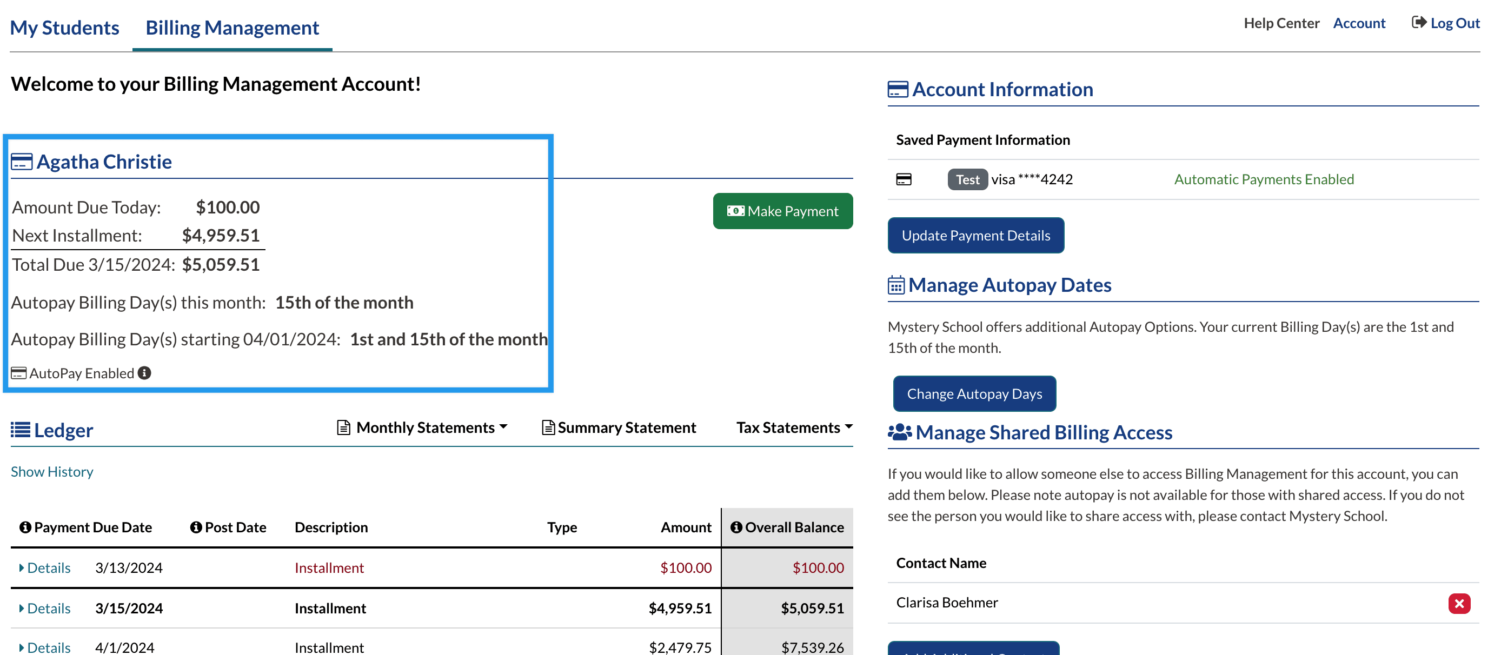Image resolution: width=1501 pixels, height=655 pixels.
Task: Click the Overall Balance info icon
Action: coord(736,527)
